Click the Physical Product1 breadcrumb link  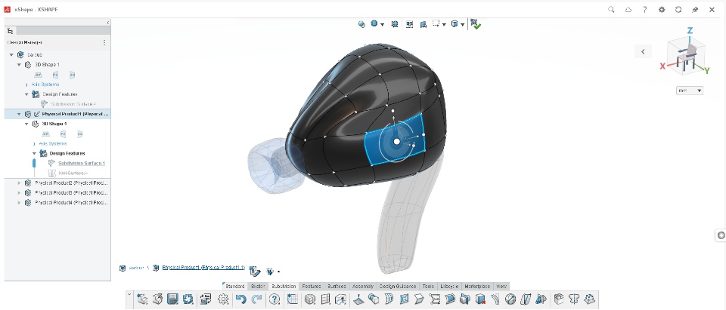tap(203, 268)
